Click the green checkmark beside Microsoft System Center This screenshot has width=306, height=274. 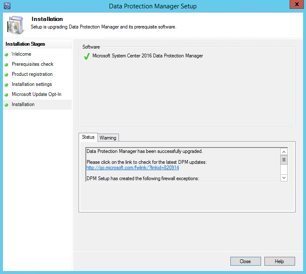coord(87,56)
